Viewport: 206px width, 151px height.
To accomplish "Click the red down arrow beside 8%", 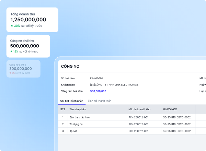I will pos(10,73).
